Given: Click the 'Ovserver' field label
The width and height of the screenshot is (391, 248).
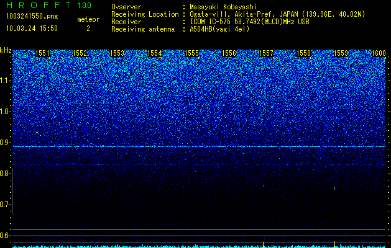Looking at the screenshot, I should (x=126, y=7).
